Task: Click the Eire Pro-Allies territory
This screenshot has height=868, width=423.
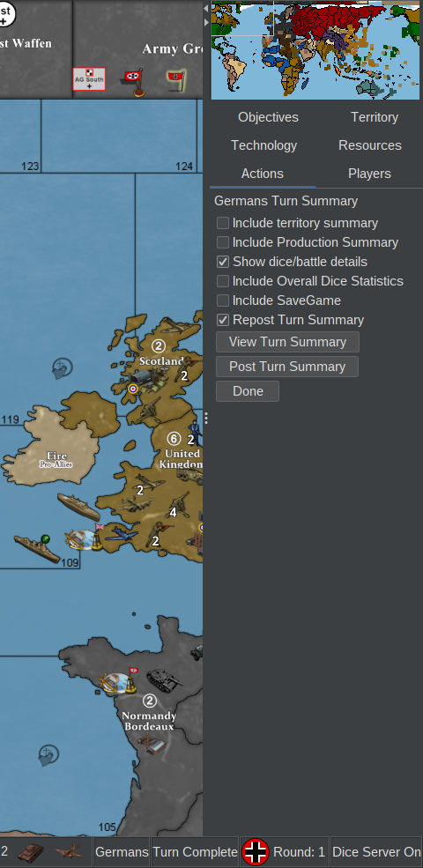Action: (56, 459)
